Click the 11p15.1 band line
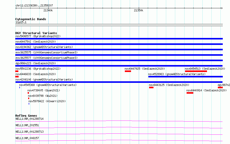This screenshot has width=230, height=144. click(119, 25)
